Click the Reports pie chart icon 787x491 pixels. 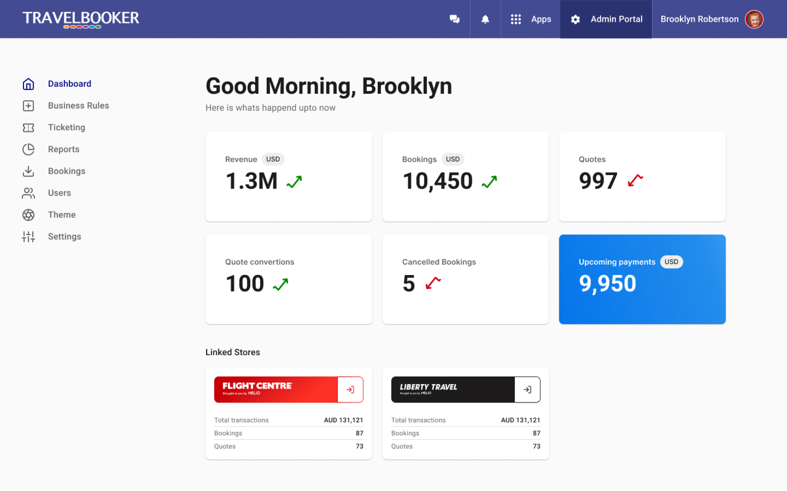pyautogui.click(x=28, y=149)
